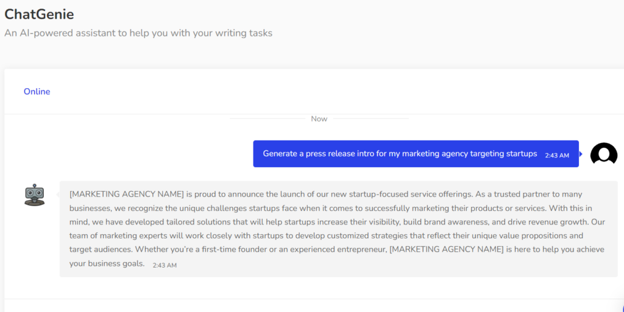The height and width of the screenshot is (312, 624).
Task: Click the timestamp inside the blue message
Action: (557, 156)
